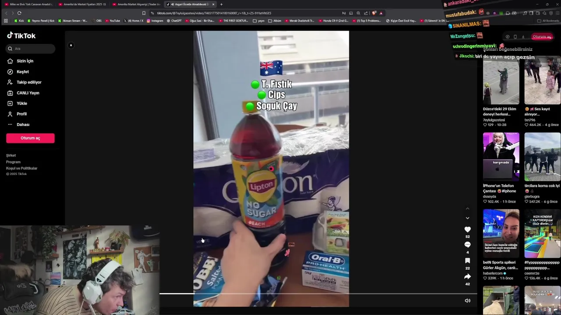Open the tırcılara korna çok iyi thumbnail

pyautogui.click(x=543, y=157)
